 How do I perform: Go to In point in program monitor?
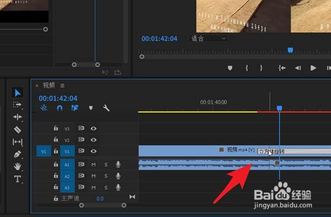point(282,68)
